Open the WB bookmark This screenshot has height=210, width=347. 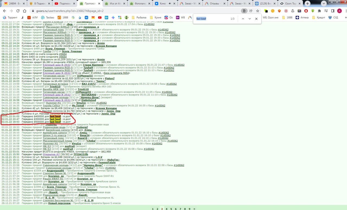(181, 17)
